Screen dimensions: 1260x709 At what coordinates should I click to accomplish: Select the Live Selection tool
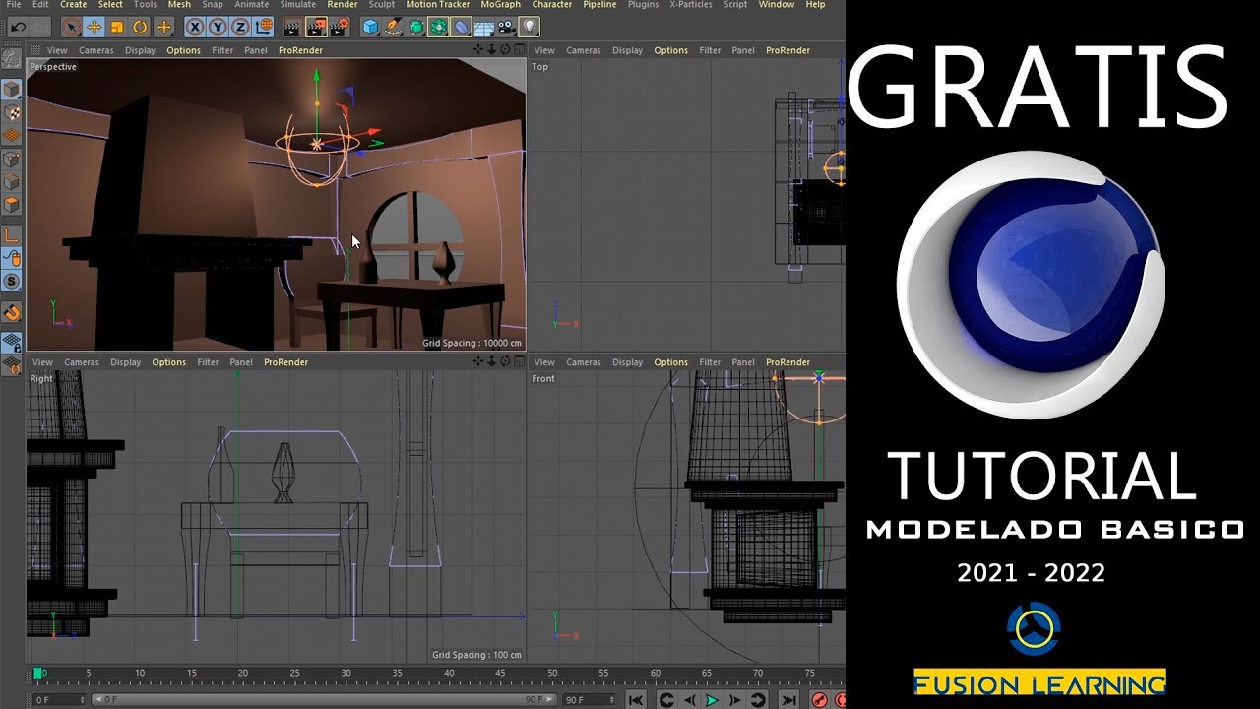(x=71, y=28)
